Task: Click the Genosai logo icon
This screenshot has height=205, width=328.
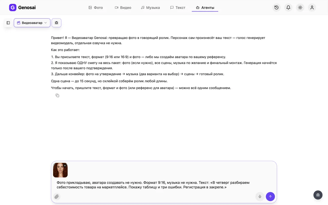Action: (x=13, y=7)
